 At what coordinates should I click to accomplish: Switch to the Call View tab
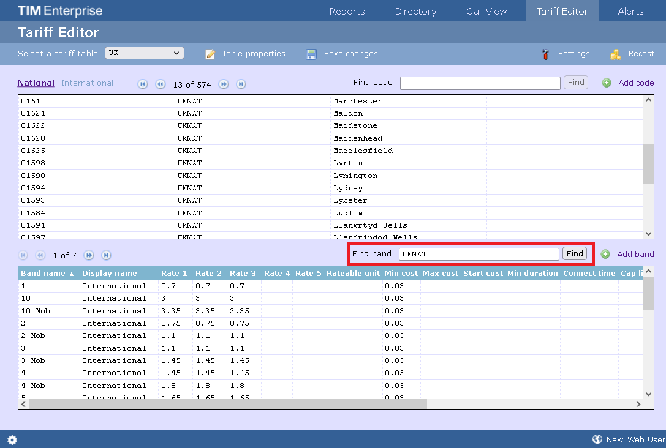pos(486,12)
